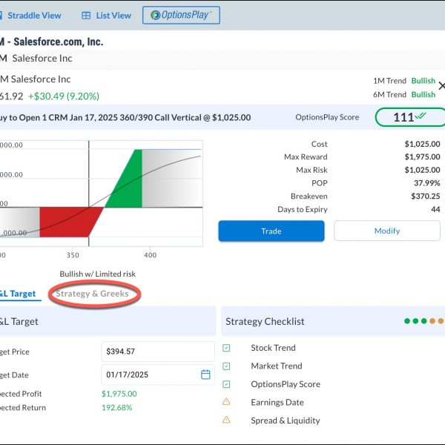Click the blue Trade button
445x445 pixels.
coord(271,231)
